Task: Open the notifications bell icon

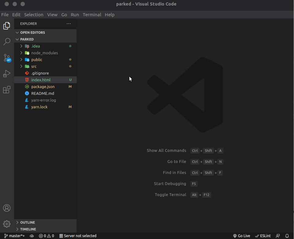Action: pyautogui.click(x=287, y=236)
